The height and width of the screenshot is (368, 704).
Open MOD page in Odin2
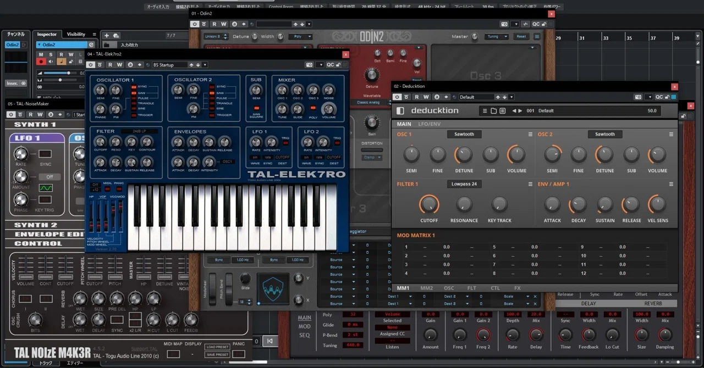tap(304, 326)
